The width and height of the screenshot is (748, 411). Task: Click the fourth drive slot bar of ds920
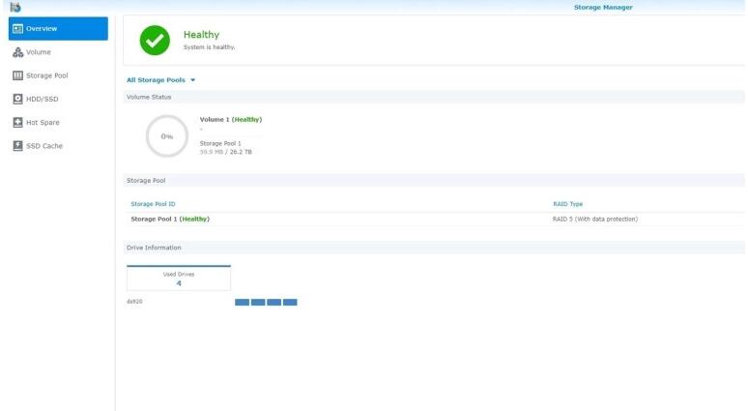(290, 302)
